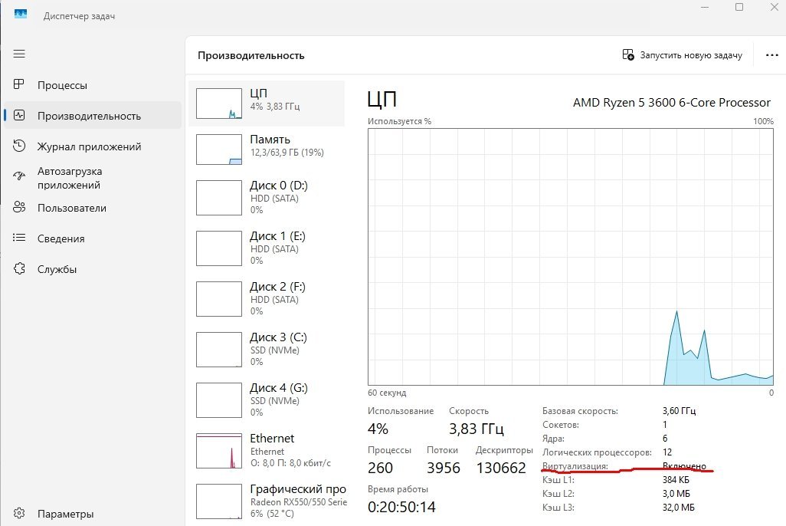Open the hamburger navigation menu
The height and width of the screenshot is (526, 786).
(x=19, y=54)
